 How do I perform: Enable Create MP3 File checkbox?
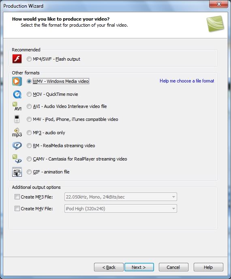click(x=17, y=197)
